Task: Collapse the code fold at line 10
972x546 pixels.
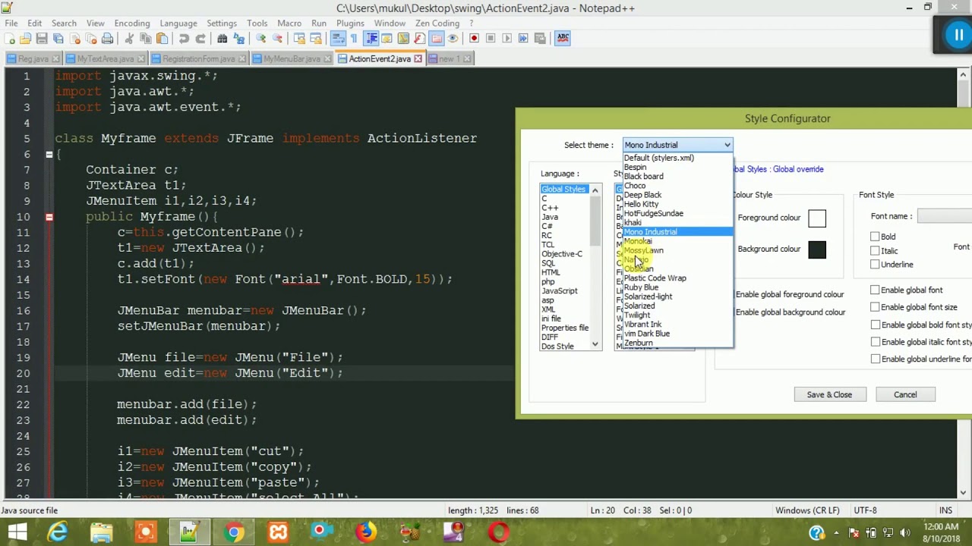Action: coord(49,217)
